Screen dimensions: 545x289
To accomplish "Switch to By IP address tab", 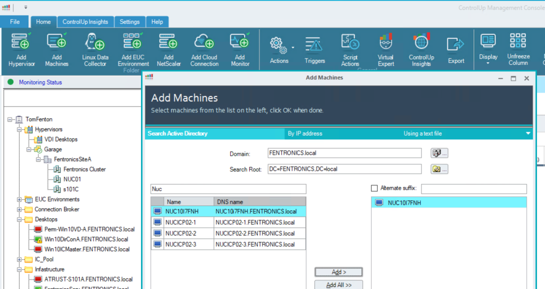I will coord(305,133).
